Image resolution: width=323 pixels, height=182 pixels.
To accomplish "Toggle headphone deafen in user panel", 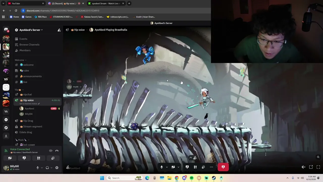I will pyautogui.click(x=47, y=168).
